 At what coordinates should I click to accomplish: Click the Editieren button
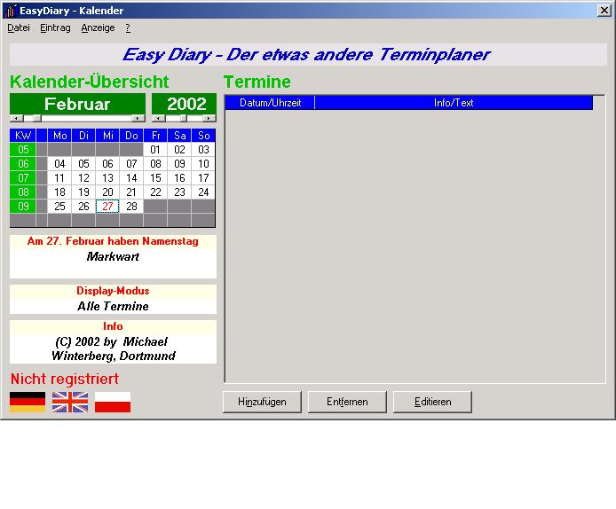point(432,402)
